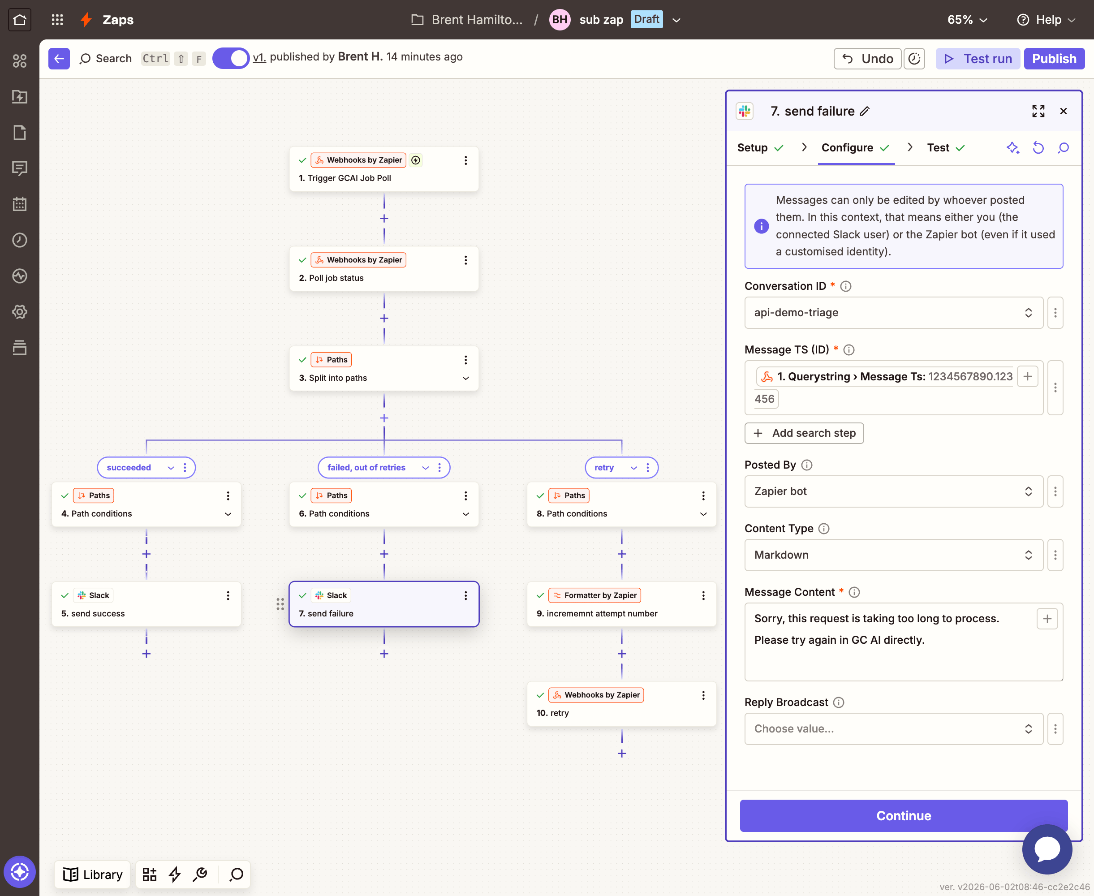
Task: Go back with the arrow button
Action: point(59,58)
